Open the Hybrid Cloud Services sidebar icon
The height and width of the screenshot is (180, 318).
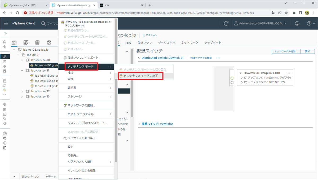pos(5,90)
